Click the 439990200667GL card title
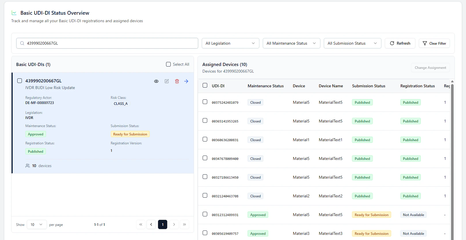This screenshot has height=240, width=466. click(43, 81)
